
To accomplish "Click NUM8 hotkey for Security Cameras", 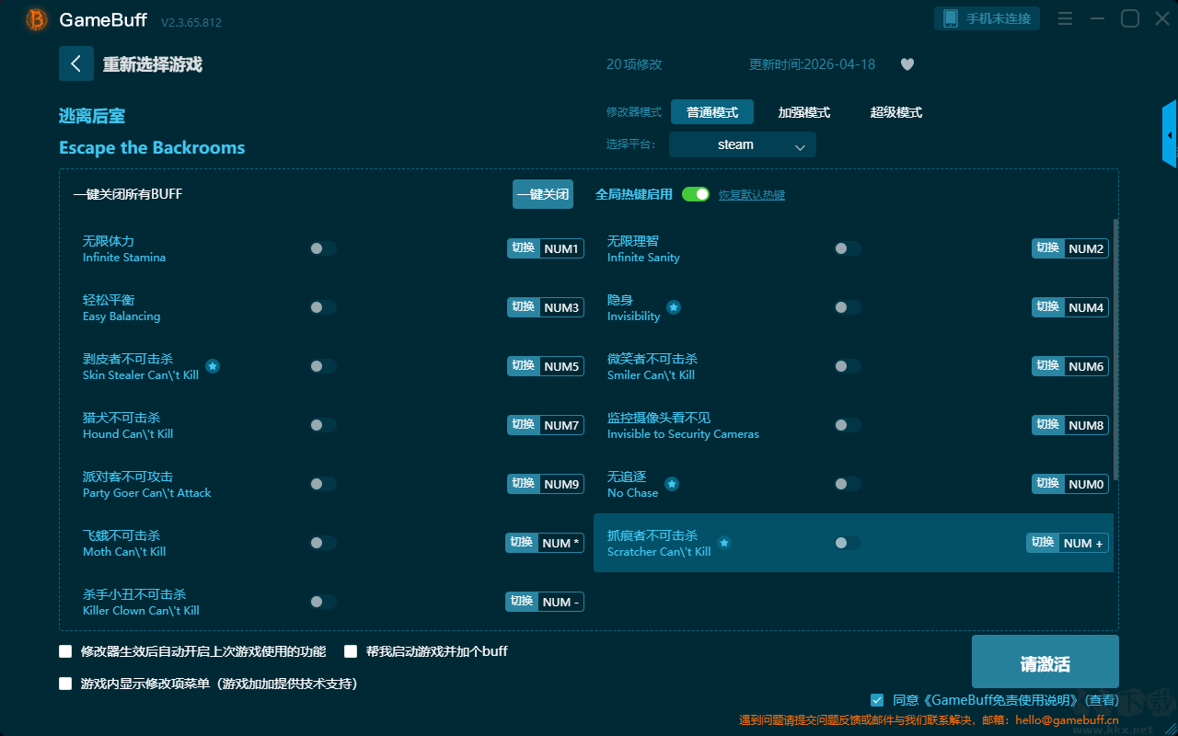I will point(1070,425).
